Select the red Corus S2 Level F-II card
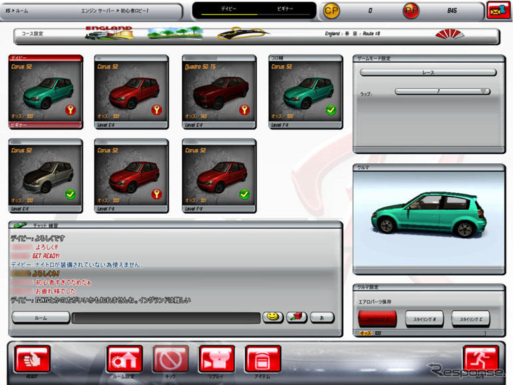Screen dimensions: 513x385 point(131,176)
